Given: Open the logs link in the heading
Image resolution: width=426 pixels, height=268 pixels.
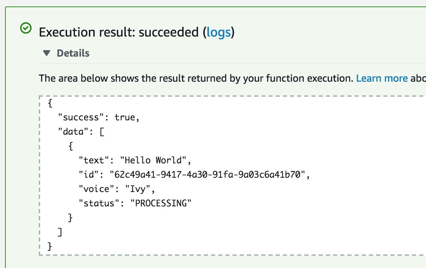Looking at the screenshot, I should coord(219,32).
